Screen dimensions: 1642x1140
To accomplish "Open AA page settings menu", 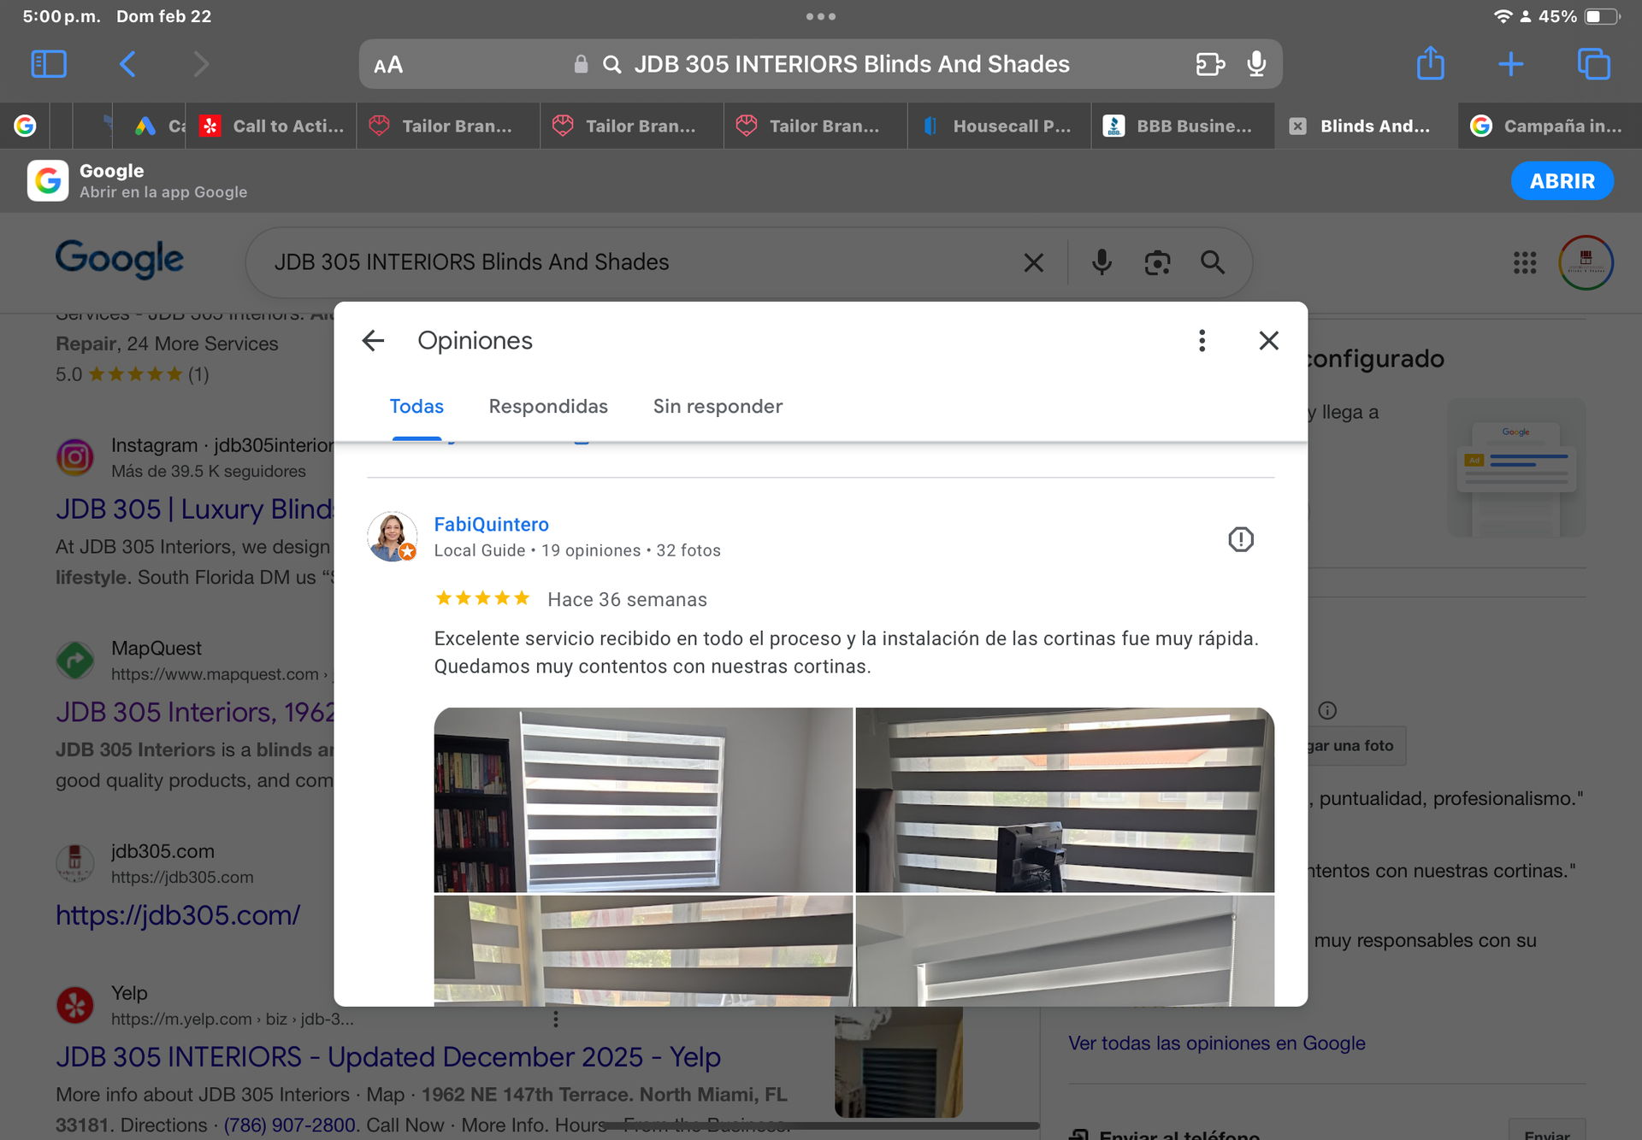I will 388,65.
